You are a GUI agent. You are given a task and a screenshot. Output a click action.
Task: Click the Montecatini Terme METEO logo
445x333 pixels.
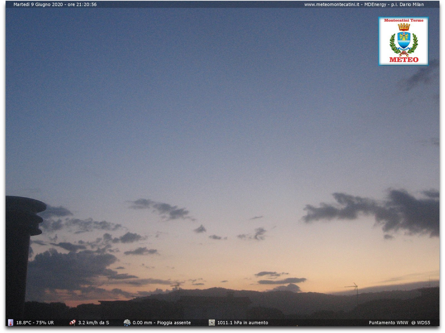click(x=403, y=41)
